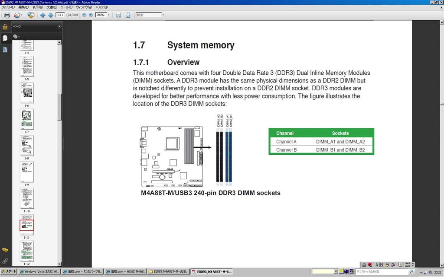
Task: Click the desktop search magnifier button
Action: coord(411,272)
